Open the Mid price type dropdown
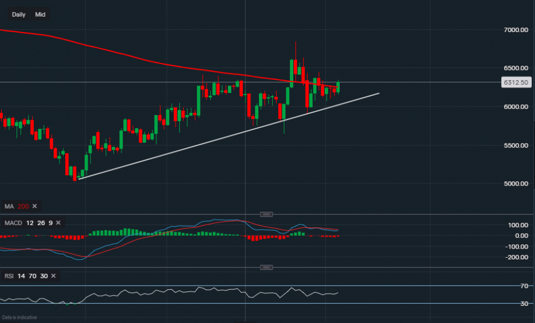This screenshot has width=535, height=323. pyautogui.click(x=40, y=14)
